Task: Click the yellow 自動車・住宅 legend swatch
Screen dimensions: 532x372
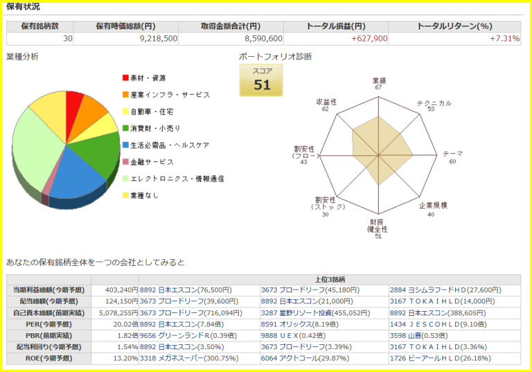Action: tap(125, 112)
